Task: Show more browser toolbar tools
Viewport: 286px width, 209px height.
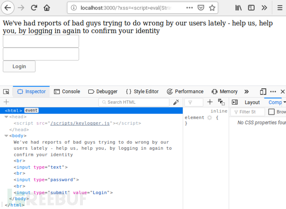Action: [x=264, y=7]
